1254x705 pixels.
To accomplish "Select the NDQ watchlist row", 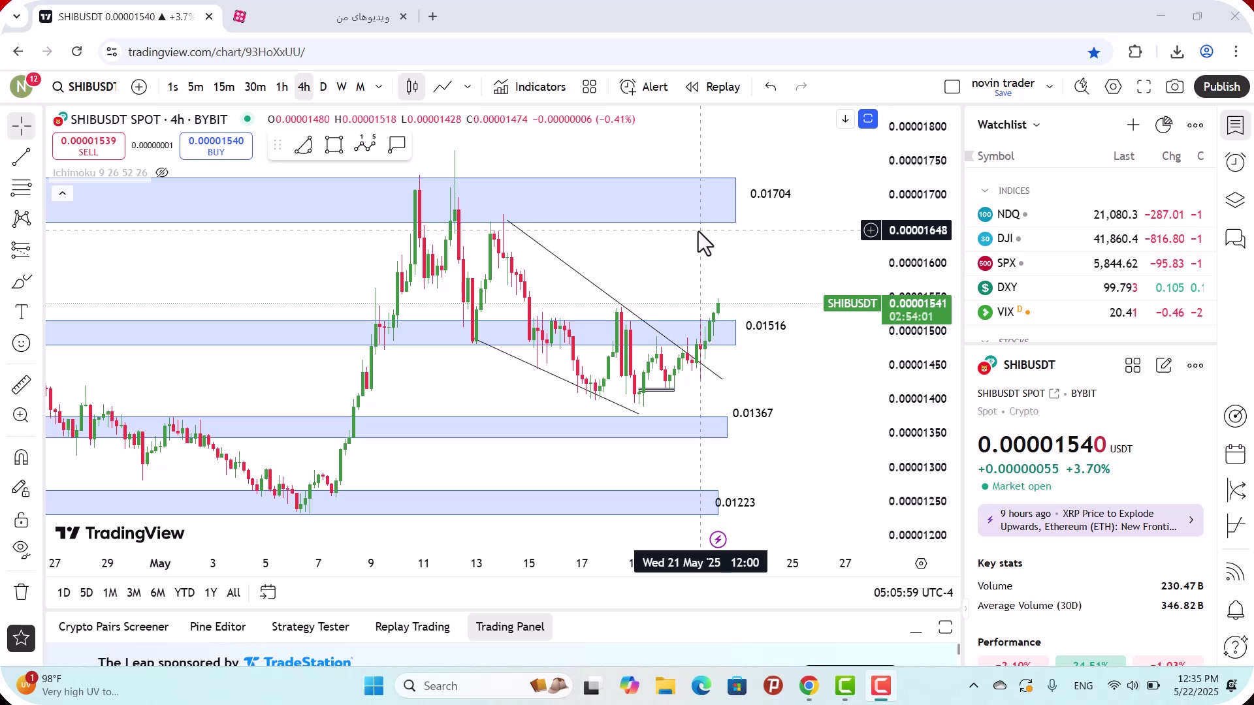I will 1089,214.
